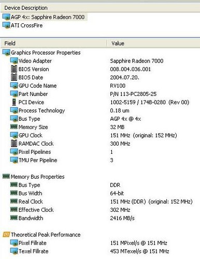Click the Pixel Pipelines icon

coord(14,152)
